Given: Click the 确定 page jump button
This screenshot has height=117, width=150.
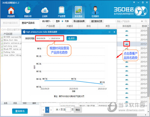Looking at the screenshot, I should [78, 110].
